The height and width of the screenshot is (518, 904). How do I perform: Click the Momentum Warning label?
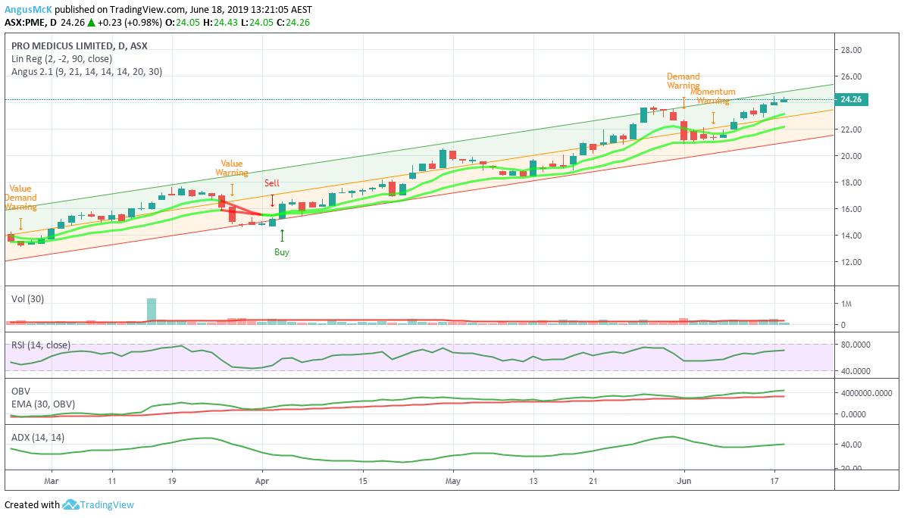point(712,96)
